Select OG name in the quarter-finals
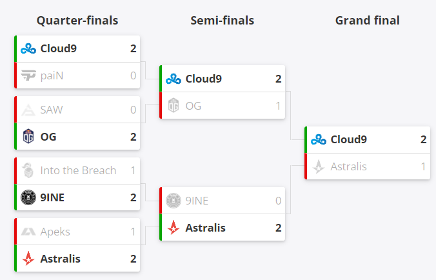This screenshot has height=280, width=436. coord(48,137)
